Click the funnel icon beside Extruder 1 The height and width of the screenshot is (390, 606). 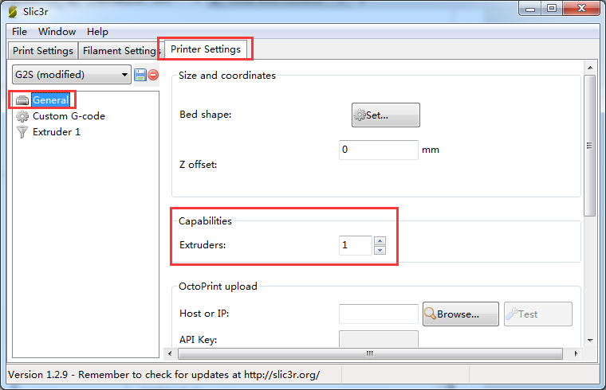coord(22,132)
